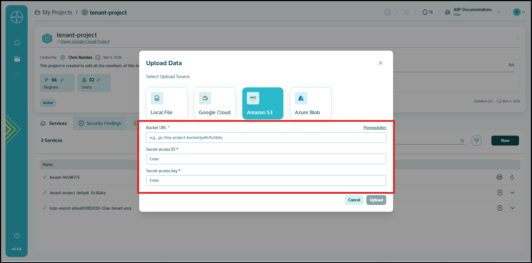Click the Bucket URL input field
Image resolution: width=532 pixels, height=263 pixels.
click(x=266, y=138)
